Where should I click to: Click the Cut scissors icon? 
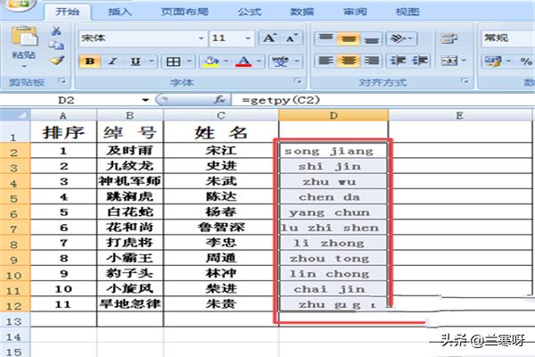[x=57, y=31]
